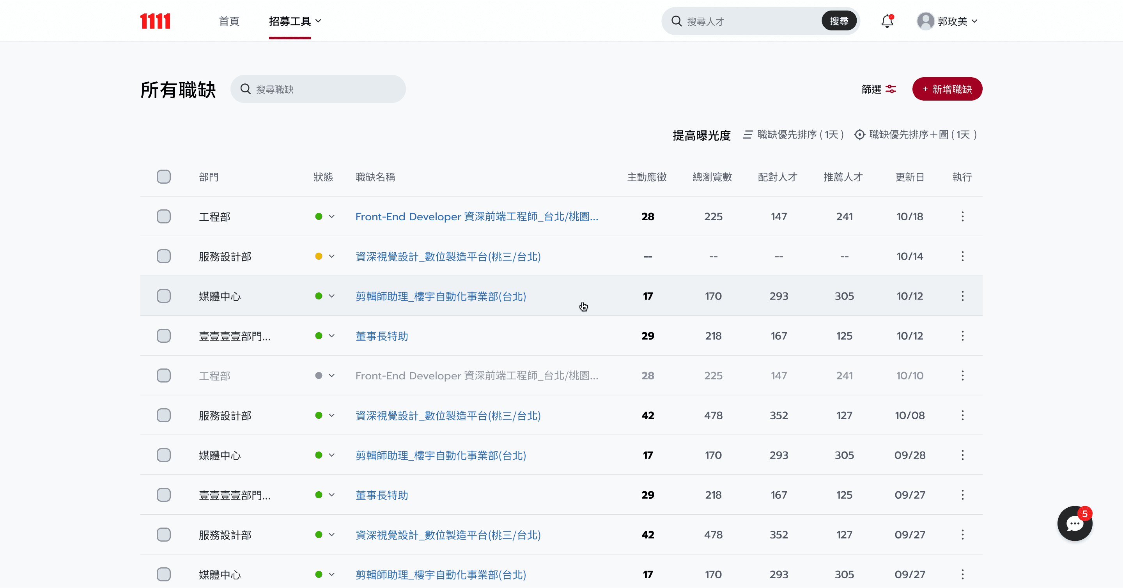1123x588 pixels.
Task: Focus the 搜尋職缺 search field
Action: (x=318, y=89)
